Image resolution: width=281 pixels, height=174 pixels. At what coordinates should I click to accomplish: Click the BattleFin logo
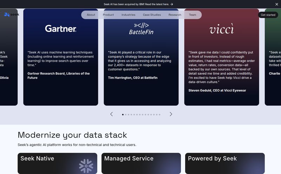point(141,29)
